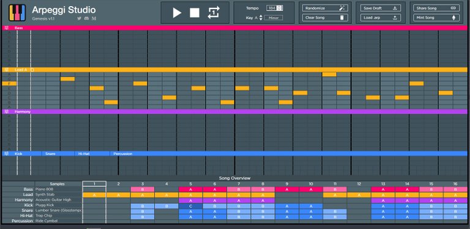The height and width of the screenshot is (229, 470).
Task: Select bar 1 in Song Overview
Action: click(94, 184)
